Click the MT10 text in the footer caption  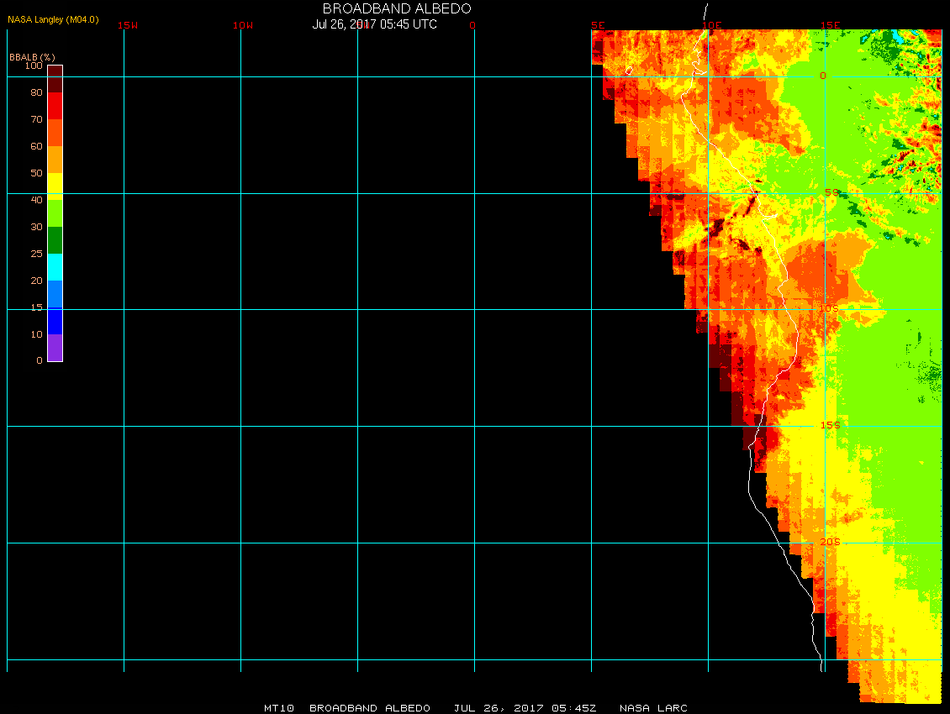click(278, 708)
